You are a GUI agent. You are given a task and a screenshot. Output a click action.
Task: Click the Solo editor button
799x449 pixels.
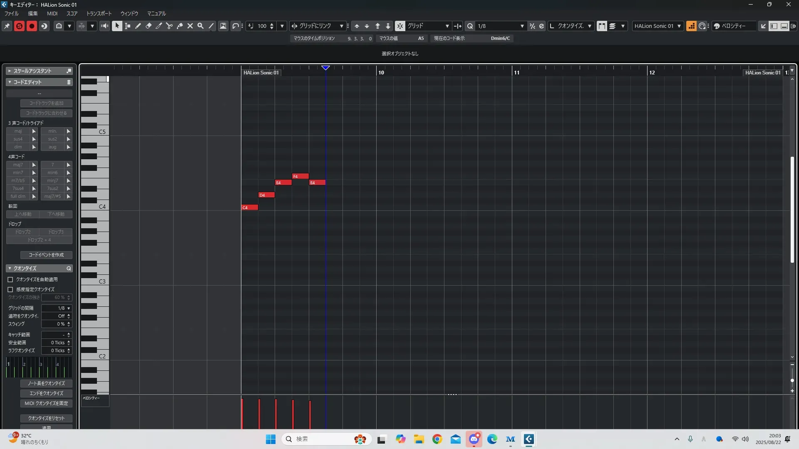(19, 26)
